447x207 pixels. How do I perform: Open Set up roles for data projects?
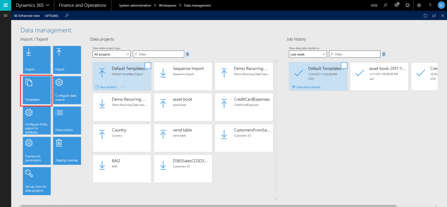(37, 181)
